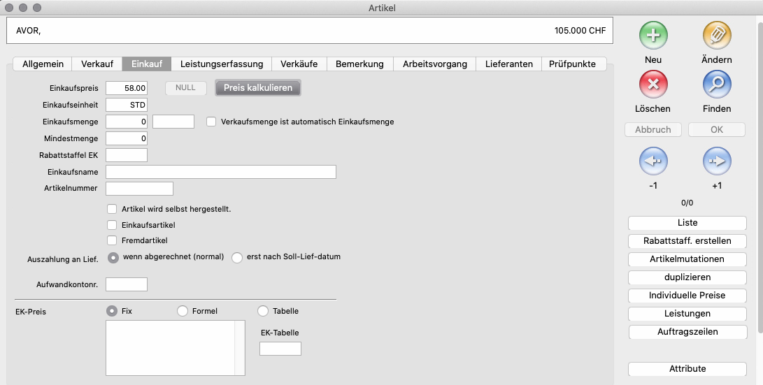This screenshot has width=763, height=385.
Task: Go to next record with +1 arrow
Action: pos(717,161)
